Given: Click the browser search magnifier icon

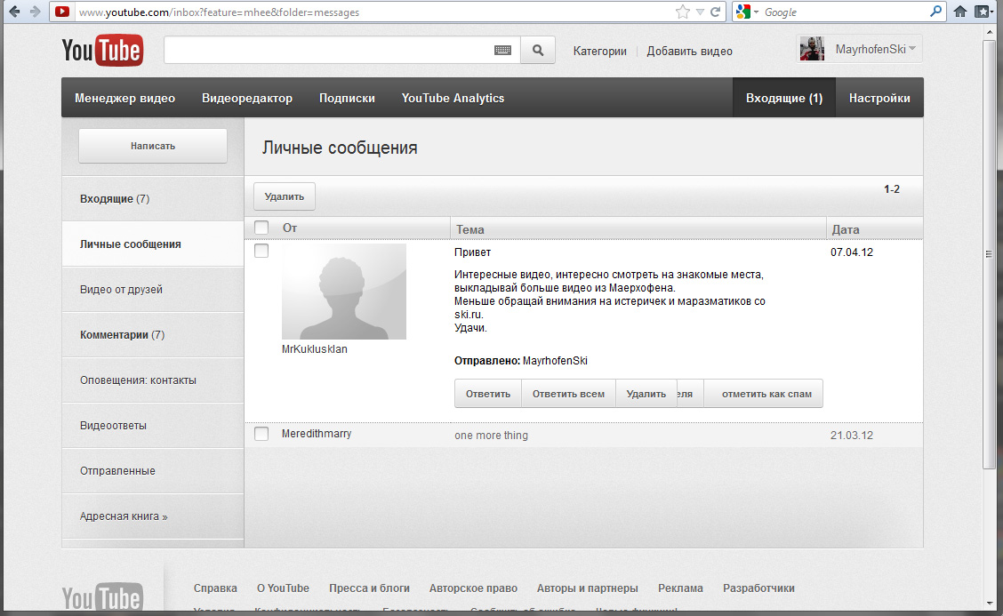Looking at the screenshot, I should click(935, 11).
